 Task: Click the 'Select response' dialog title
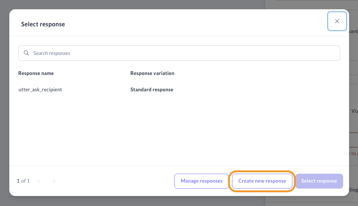(x=43, y=24)
